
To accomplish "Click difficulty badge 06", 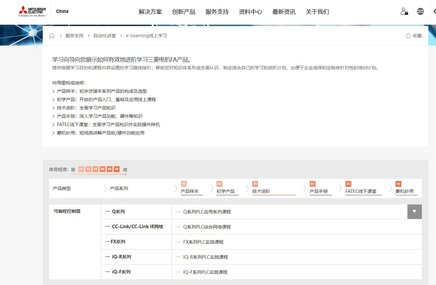I will 117,169.
